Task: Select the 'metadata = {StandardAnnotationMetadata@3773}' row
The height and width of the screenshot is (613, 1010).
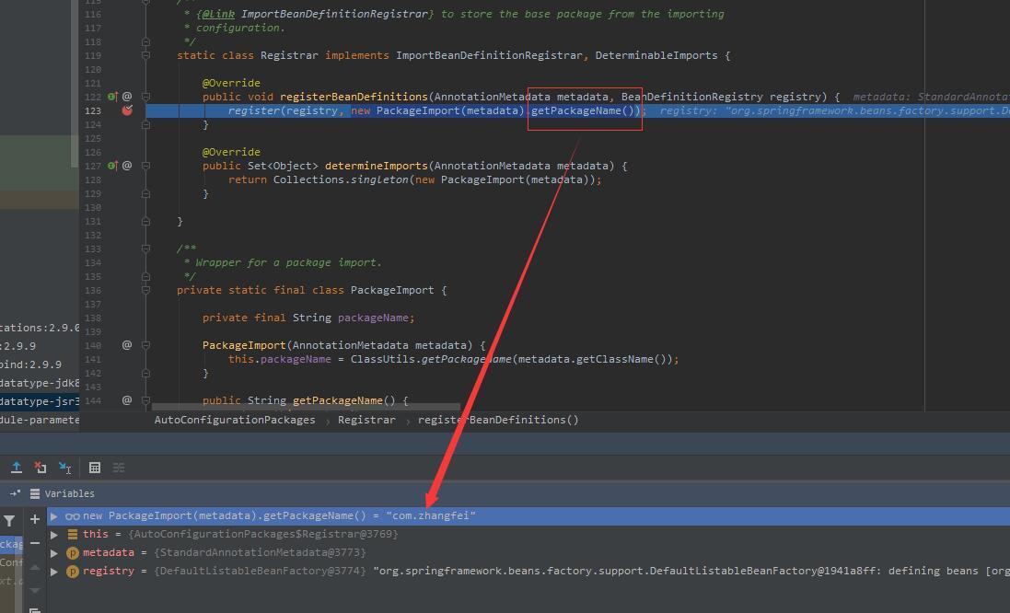Action: click(528, 552)
